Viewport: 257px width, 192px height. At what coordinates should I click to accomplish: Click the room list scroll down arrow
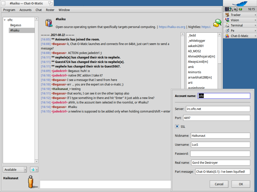tap(37, 161)
